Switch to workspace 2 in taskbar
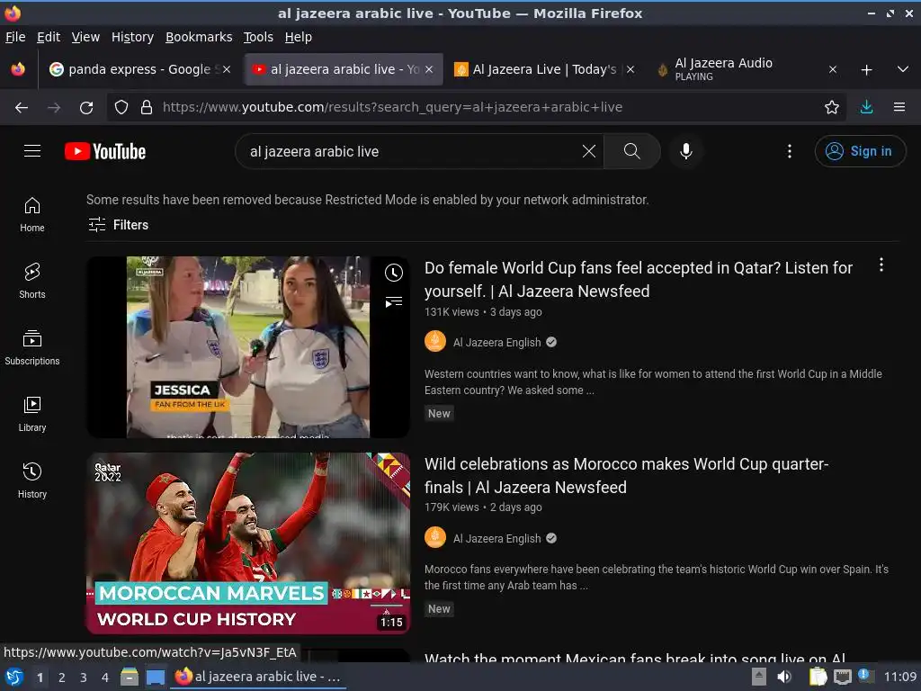Image resolution: width=921 pixels, height=691 pixels. 61,678
